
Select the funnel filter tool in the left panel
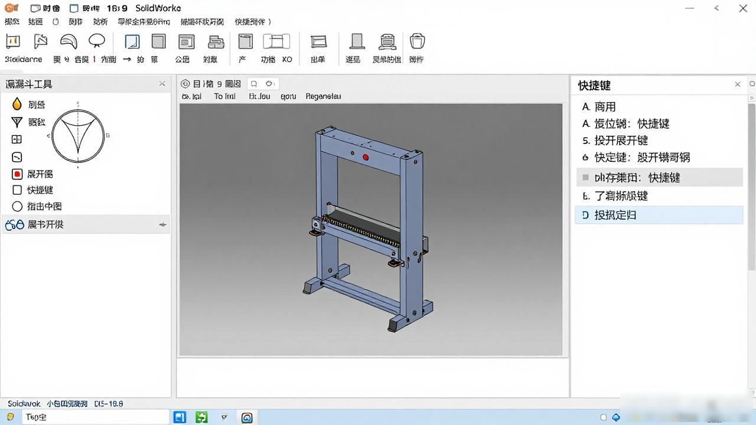pos(17,122)
